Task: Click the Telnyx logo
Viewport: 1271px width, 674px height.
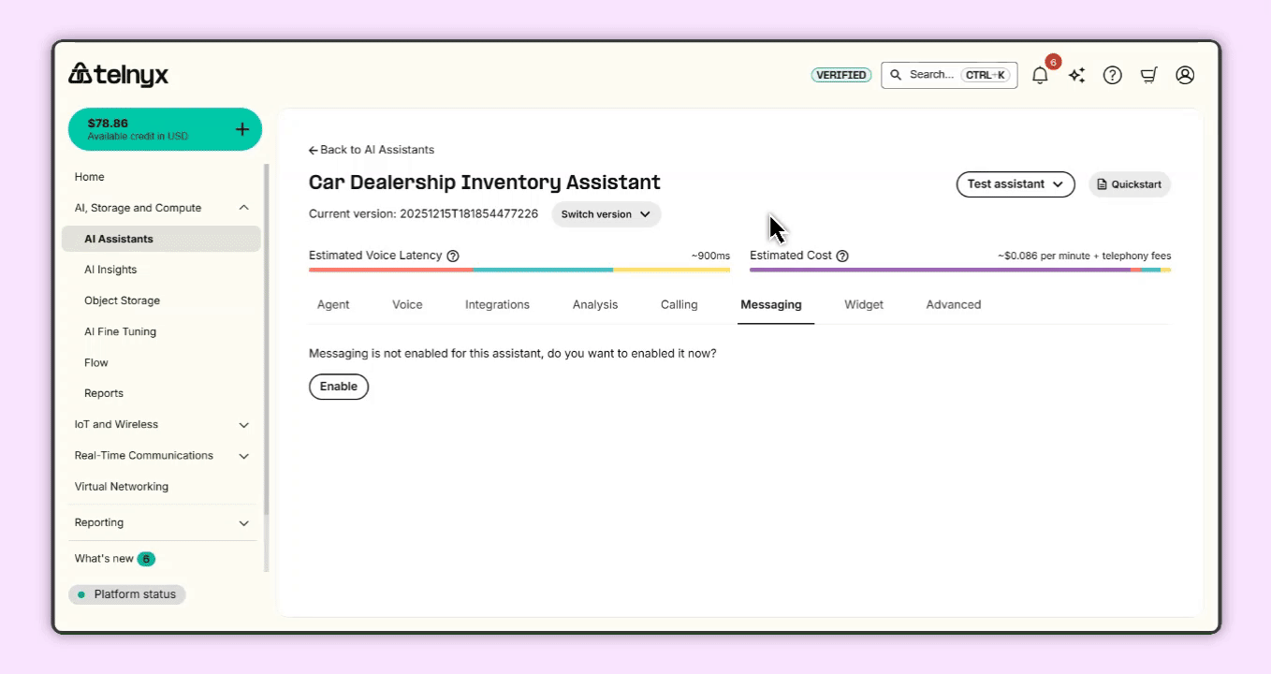Action: tap(119, 74)
